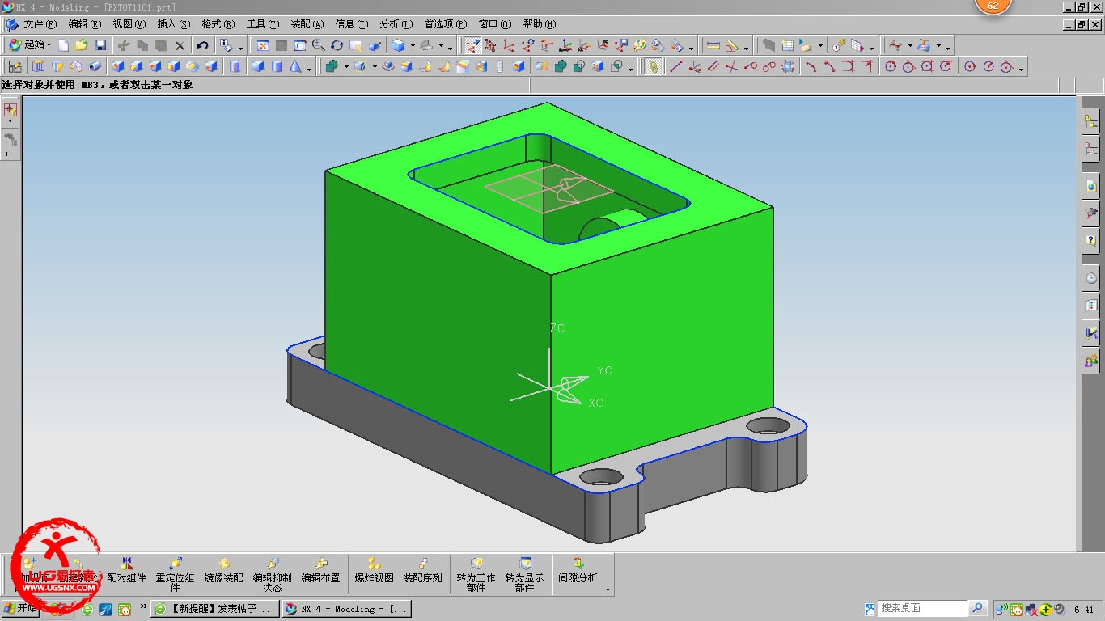This screenshot has height=621, width=1105.
Task: Click the Fit view icon
Action: point(262,45)
